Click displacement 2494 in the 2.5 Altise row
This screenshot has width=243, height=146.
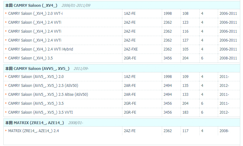[168, 95]
